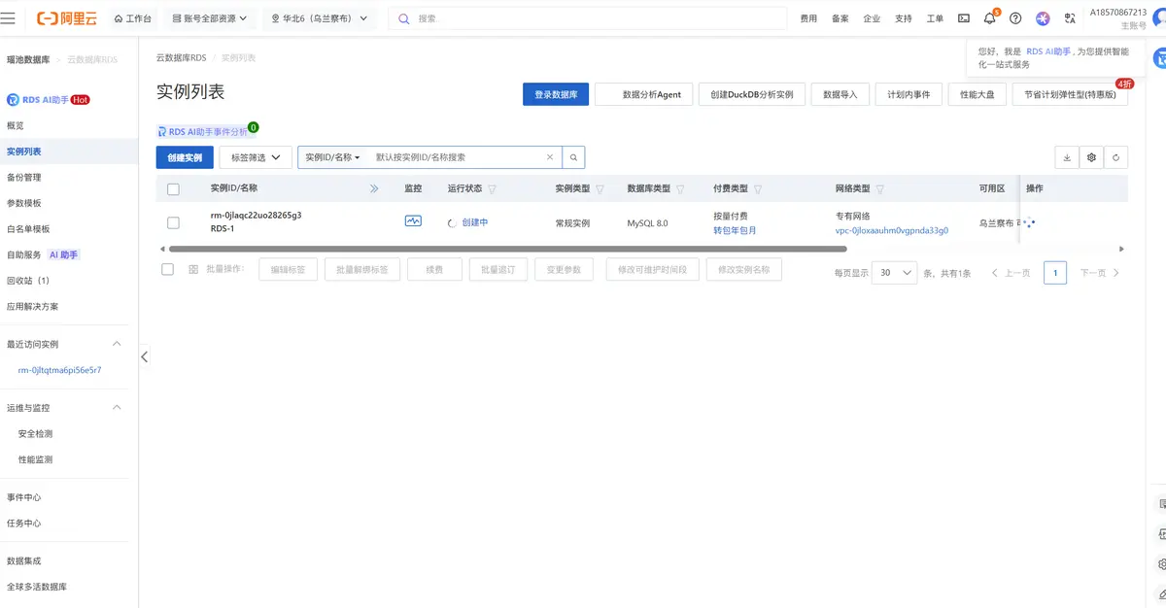
Task: Open recent instance rm-0jltqtma6pi56e5r7
Action: click(60, 370)
